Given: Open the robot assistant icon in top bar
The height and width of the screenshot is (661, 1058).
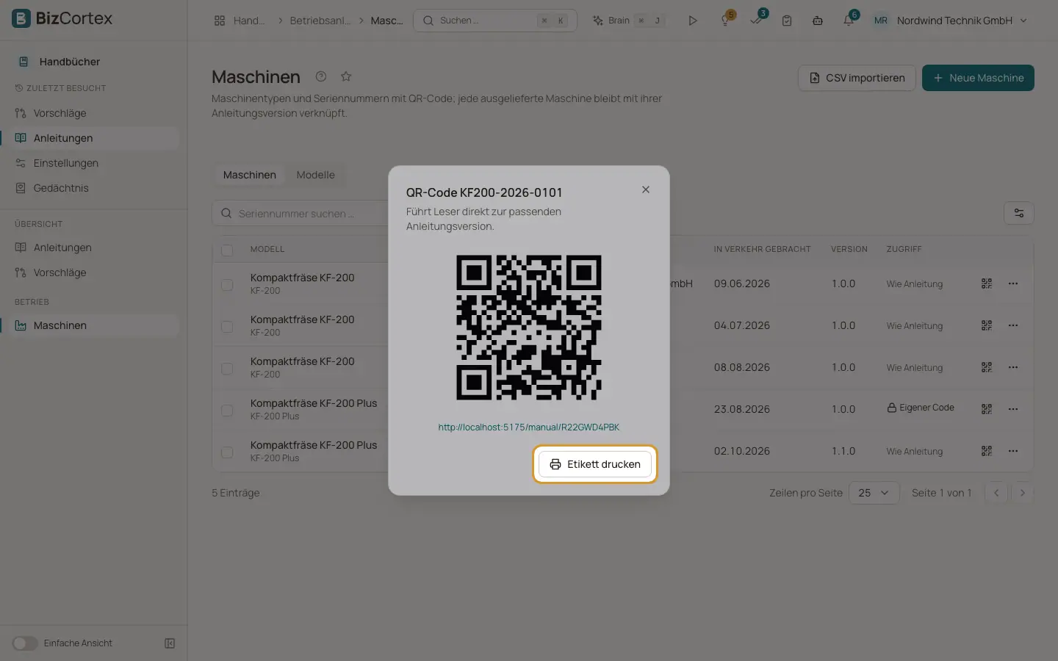Looking at the screenshot, I should pyautogui.click(x=818, y=21).
